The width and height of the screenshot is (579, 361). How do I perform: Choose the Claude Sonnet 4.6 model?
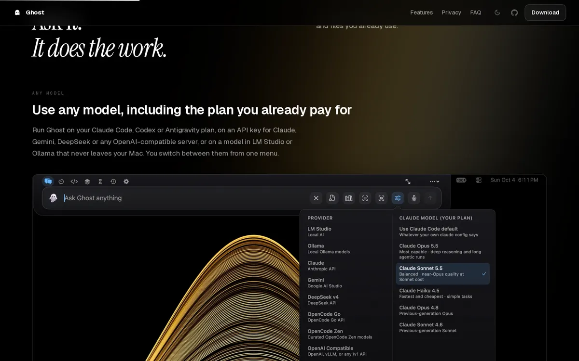(x=443, y=327)
